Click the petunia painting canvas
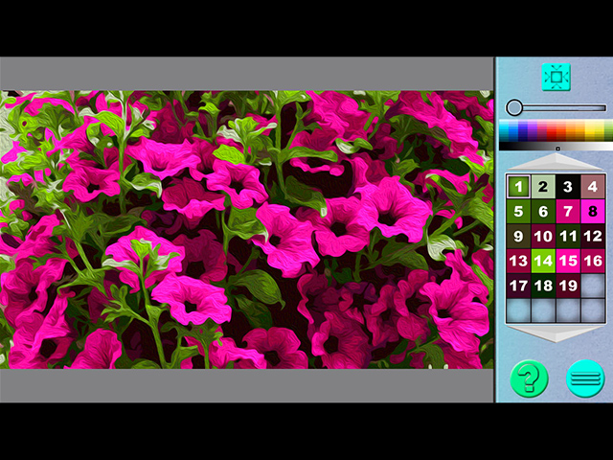 (x=247, y=230)
